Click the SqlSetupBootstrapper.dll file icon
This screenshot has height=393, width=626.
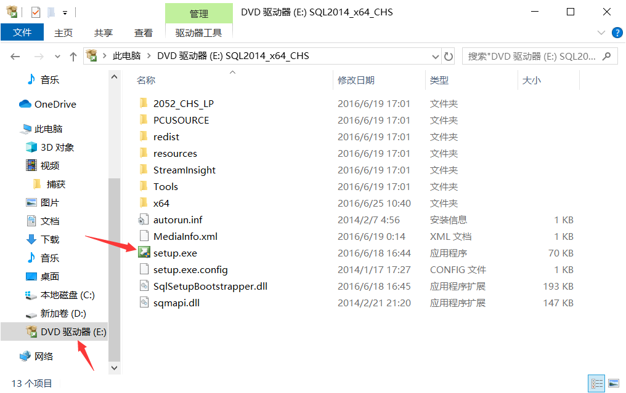coord(144,286)
